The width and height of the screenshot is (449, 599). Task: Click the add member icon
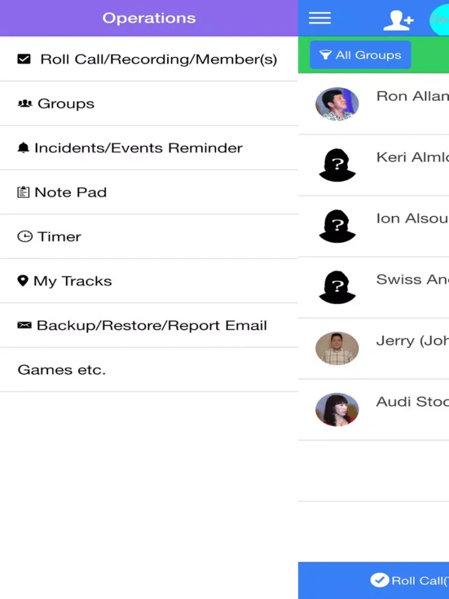pos(398,20)
